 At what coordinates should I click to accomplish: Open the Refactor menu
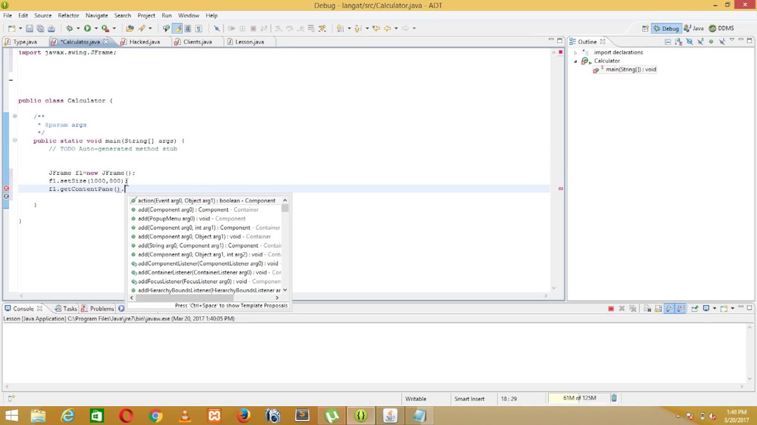point(68,15)
